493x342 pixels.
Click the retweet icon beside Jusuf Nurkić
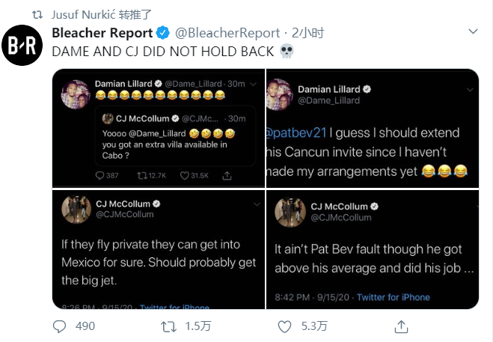pyautogui.click(x=37, y=14)
